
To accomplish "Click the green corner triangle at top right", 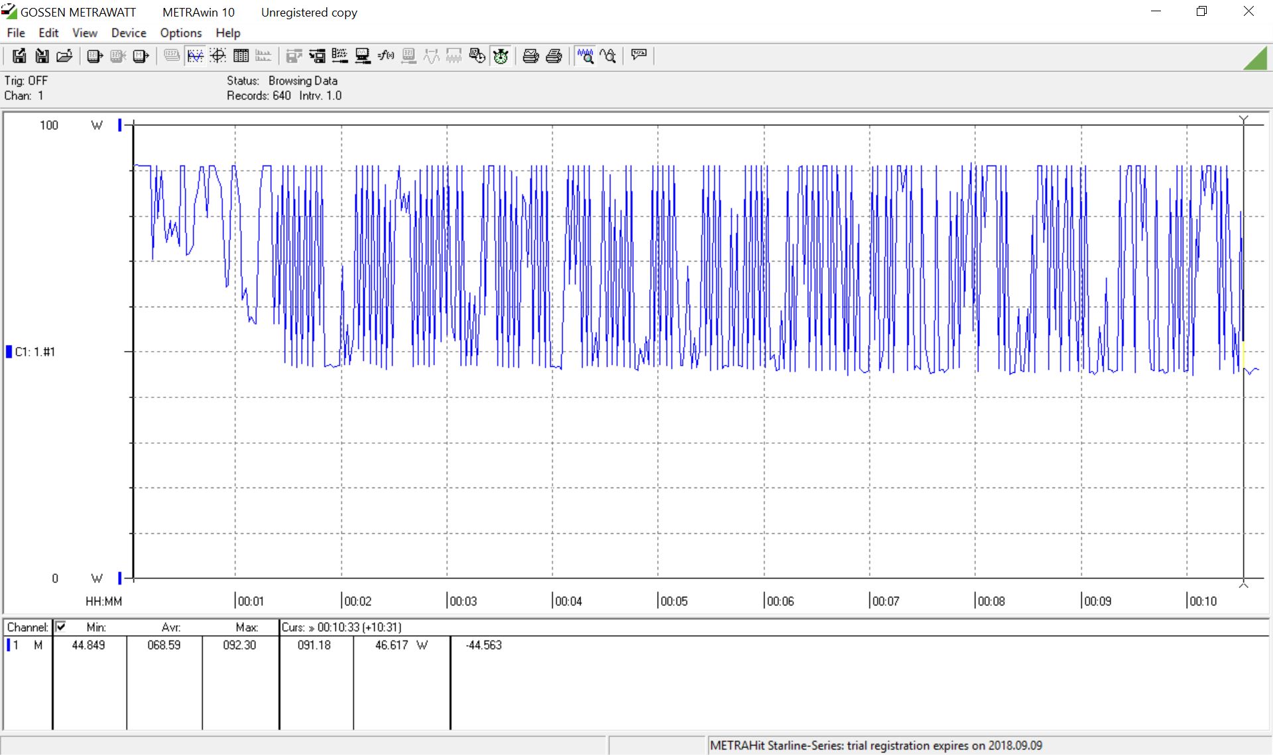I will click(x=1258, y=60).
